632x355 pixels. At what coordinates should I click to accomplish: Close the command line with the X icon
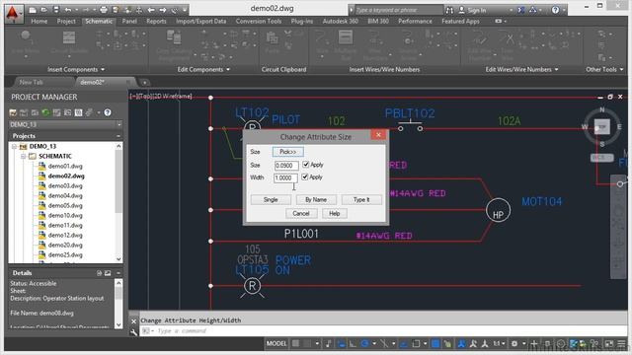(x=134, y=321)
